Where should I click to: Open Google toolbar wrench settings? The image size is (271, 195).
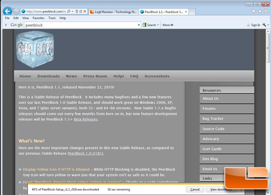click(x=264, y=25)
